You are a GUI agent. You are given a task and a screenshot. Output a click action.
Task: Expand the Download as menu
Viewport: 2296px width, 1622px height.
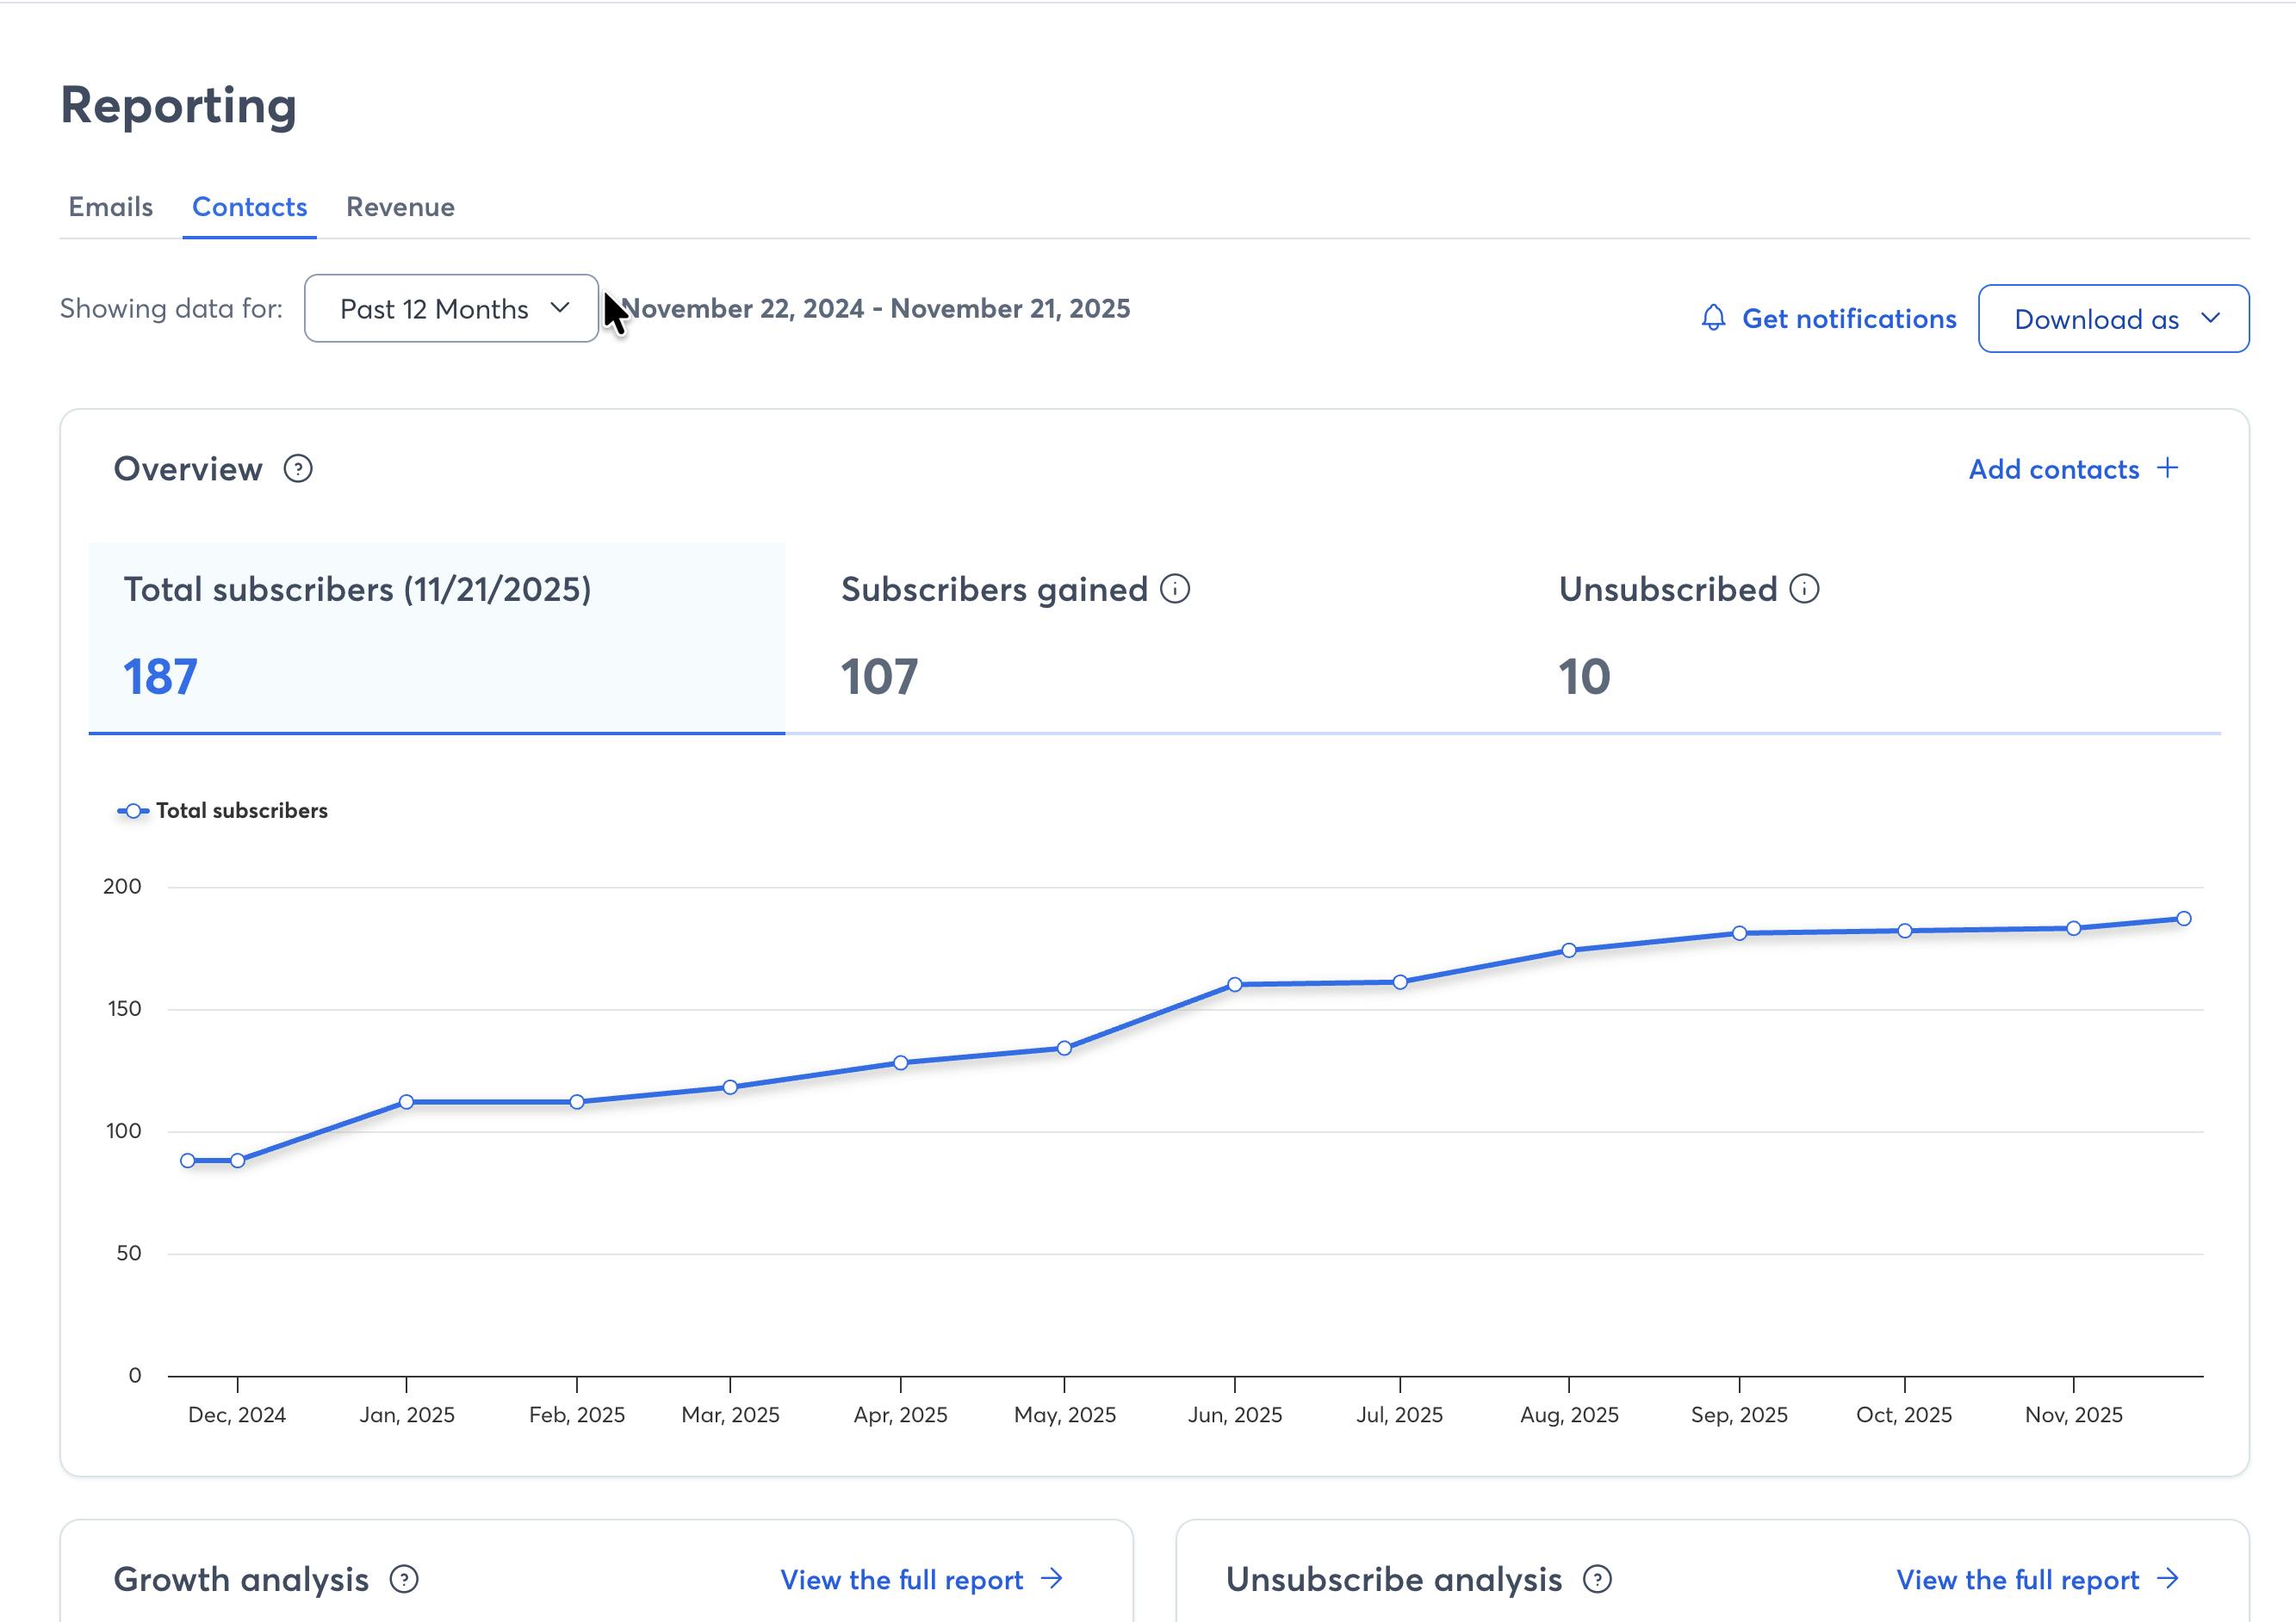pyautogui.click(x=2113, y=319)
